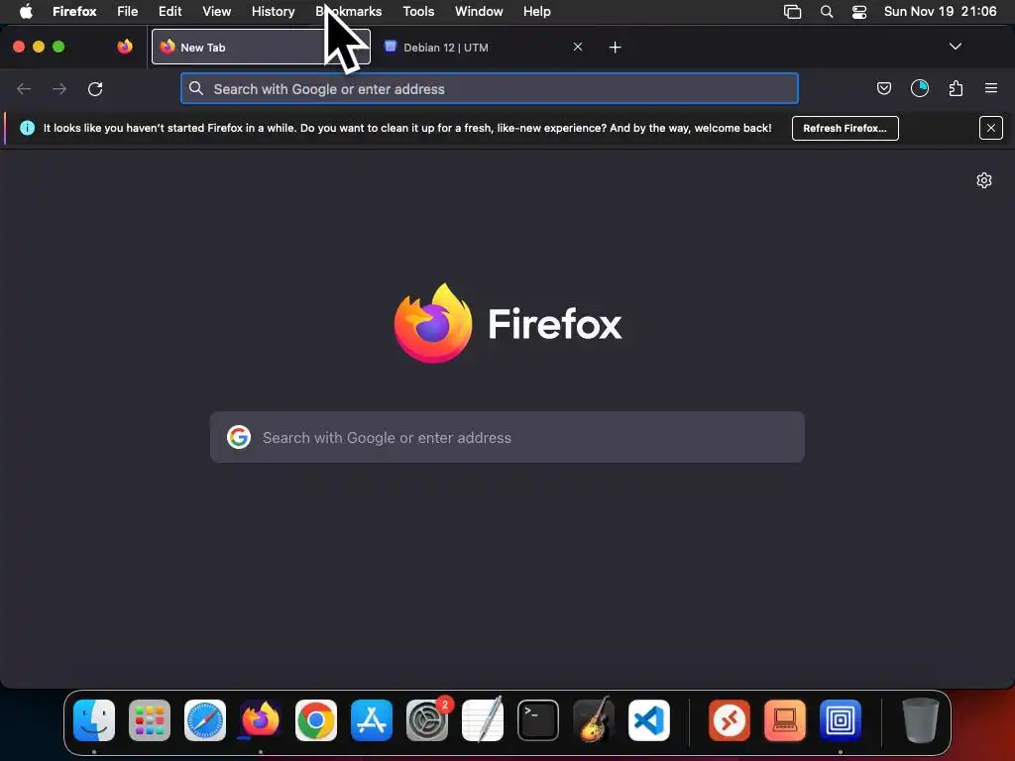Screen dimensions: 1015x761
Task: Open the Apple menu
Action: click(x=26, y=12)
